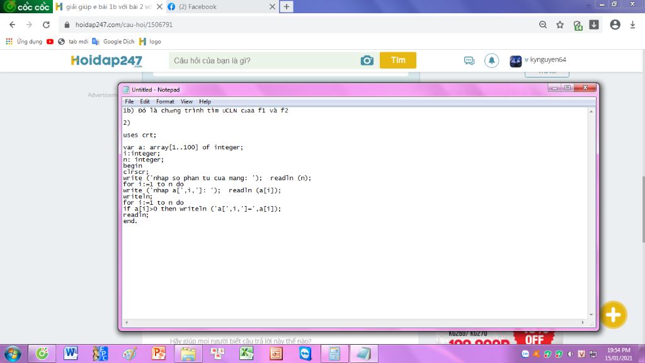This screenshot has height=363, width=645.
Task: Click the address bar URL
Action: coord(124,25)
